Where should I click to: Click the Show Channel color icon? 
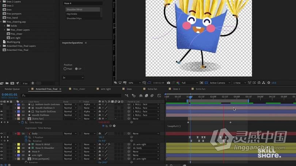(x=178, y=83)
